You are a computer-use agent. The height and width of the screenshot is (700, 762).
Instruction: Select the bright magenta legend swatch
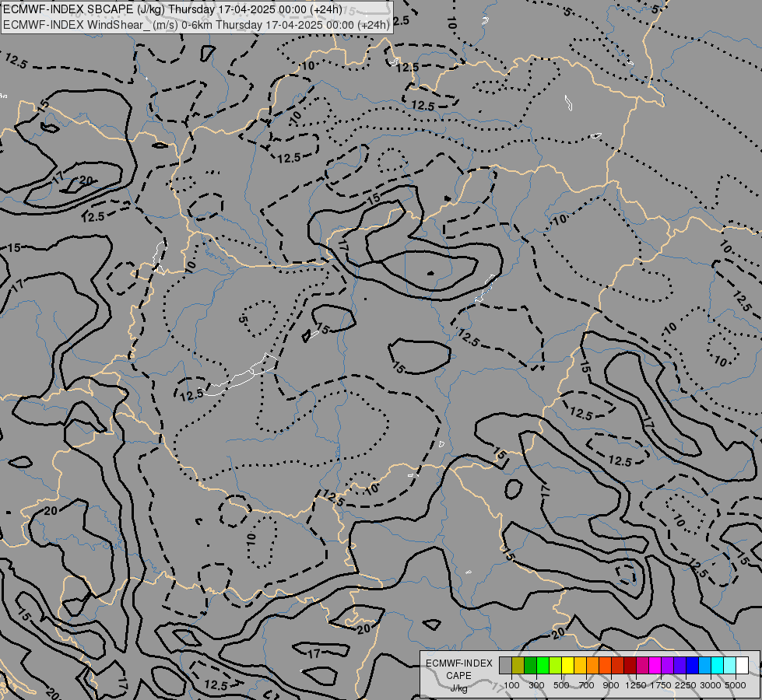point(655,665)
